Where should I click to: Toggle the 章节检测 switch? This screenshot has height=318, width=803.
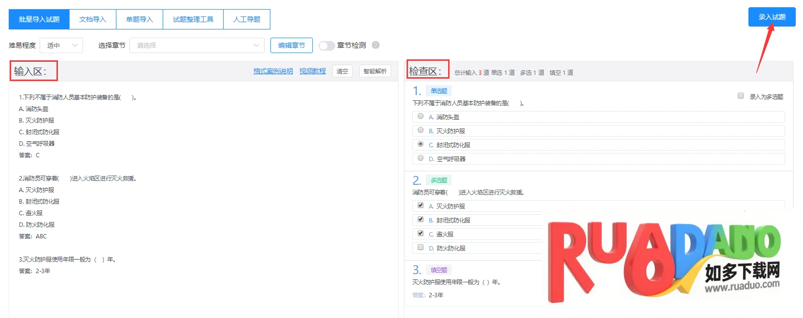click(326, 45)
